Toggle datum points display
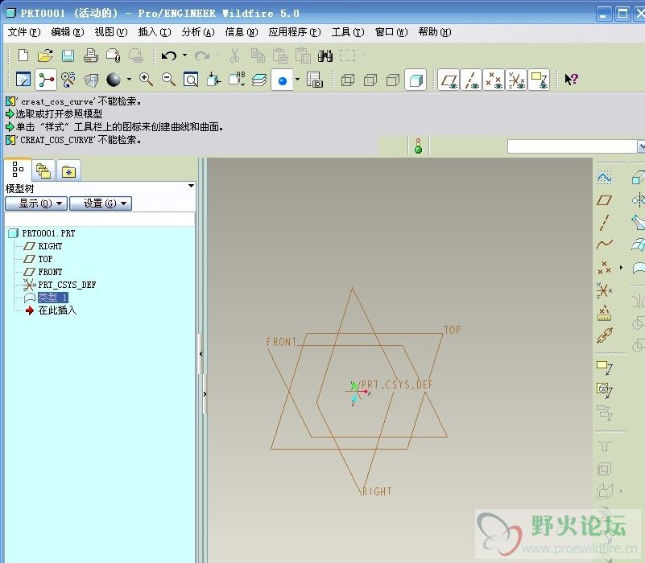The height and width of the screenshot is (563, 645). click(494, 80)
